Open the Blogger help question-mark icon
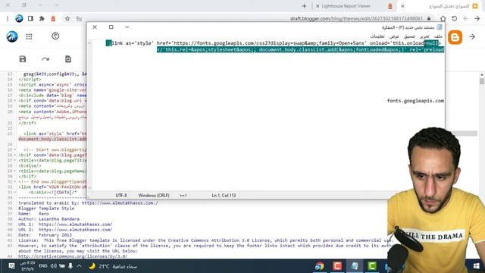The image size is (485, 273). point(55,36)
